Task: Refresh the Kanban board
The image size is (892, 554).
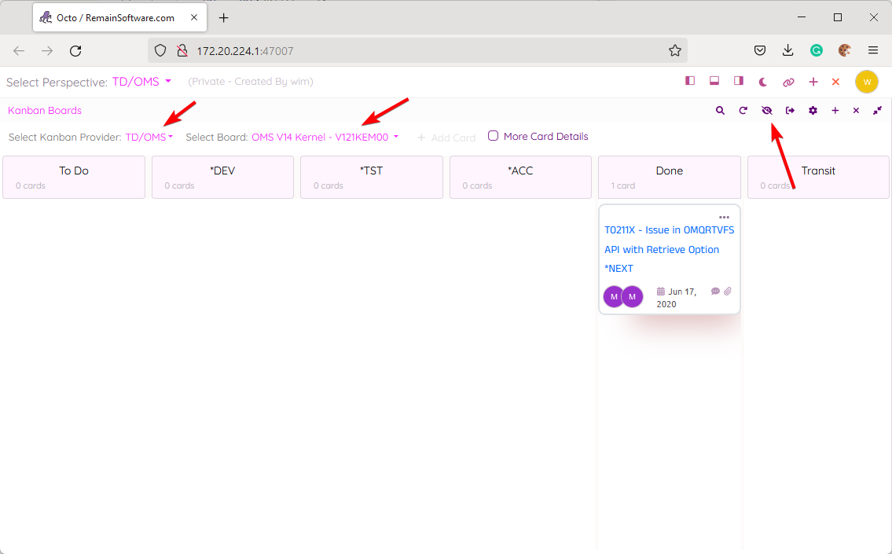Action: (743, 111)
